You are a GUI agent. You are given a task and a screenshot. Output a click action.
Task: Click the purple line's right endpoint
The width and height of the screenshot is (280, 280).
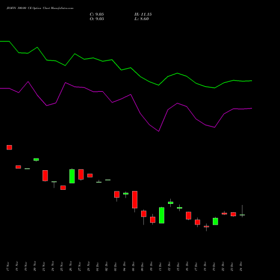point(252,108)
